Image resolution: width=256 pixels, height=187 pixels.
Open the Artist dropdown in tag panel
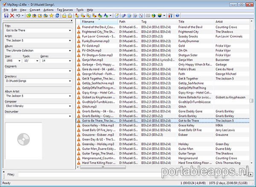[70, 41]
